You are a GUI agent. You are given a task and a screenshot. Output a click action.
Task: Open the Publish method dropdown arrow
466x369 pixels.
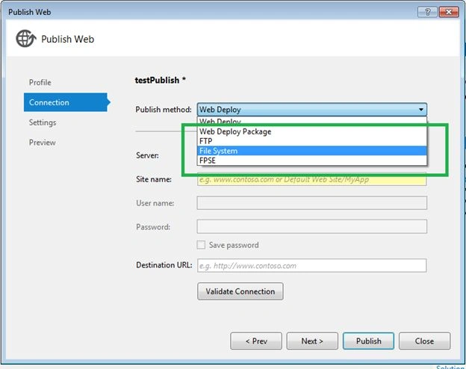(421, 109)
